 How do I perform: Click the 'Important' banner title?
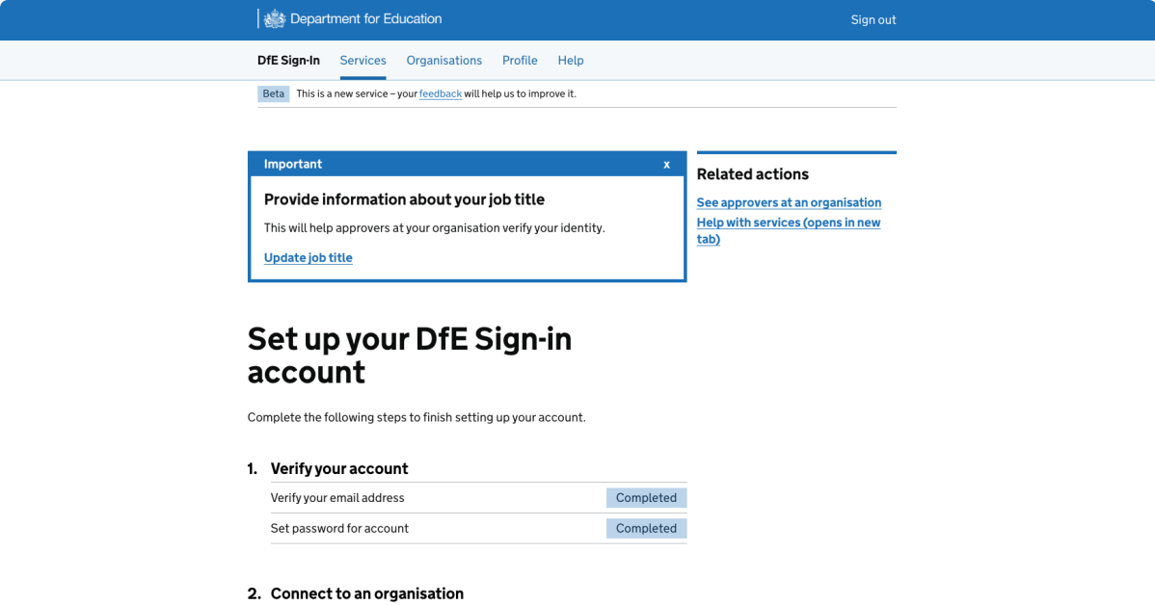(x=292, y=164)
